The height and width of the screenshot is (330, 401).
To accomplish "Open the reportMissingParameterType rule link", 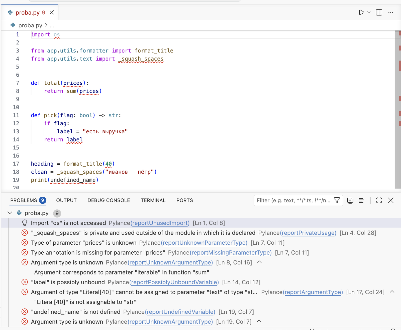I will 231,252.
